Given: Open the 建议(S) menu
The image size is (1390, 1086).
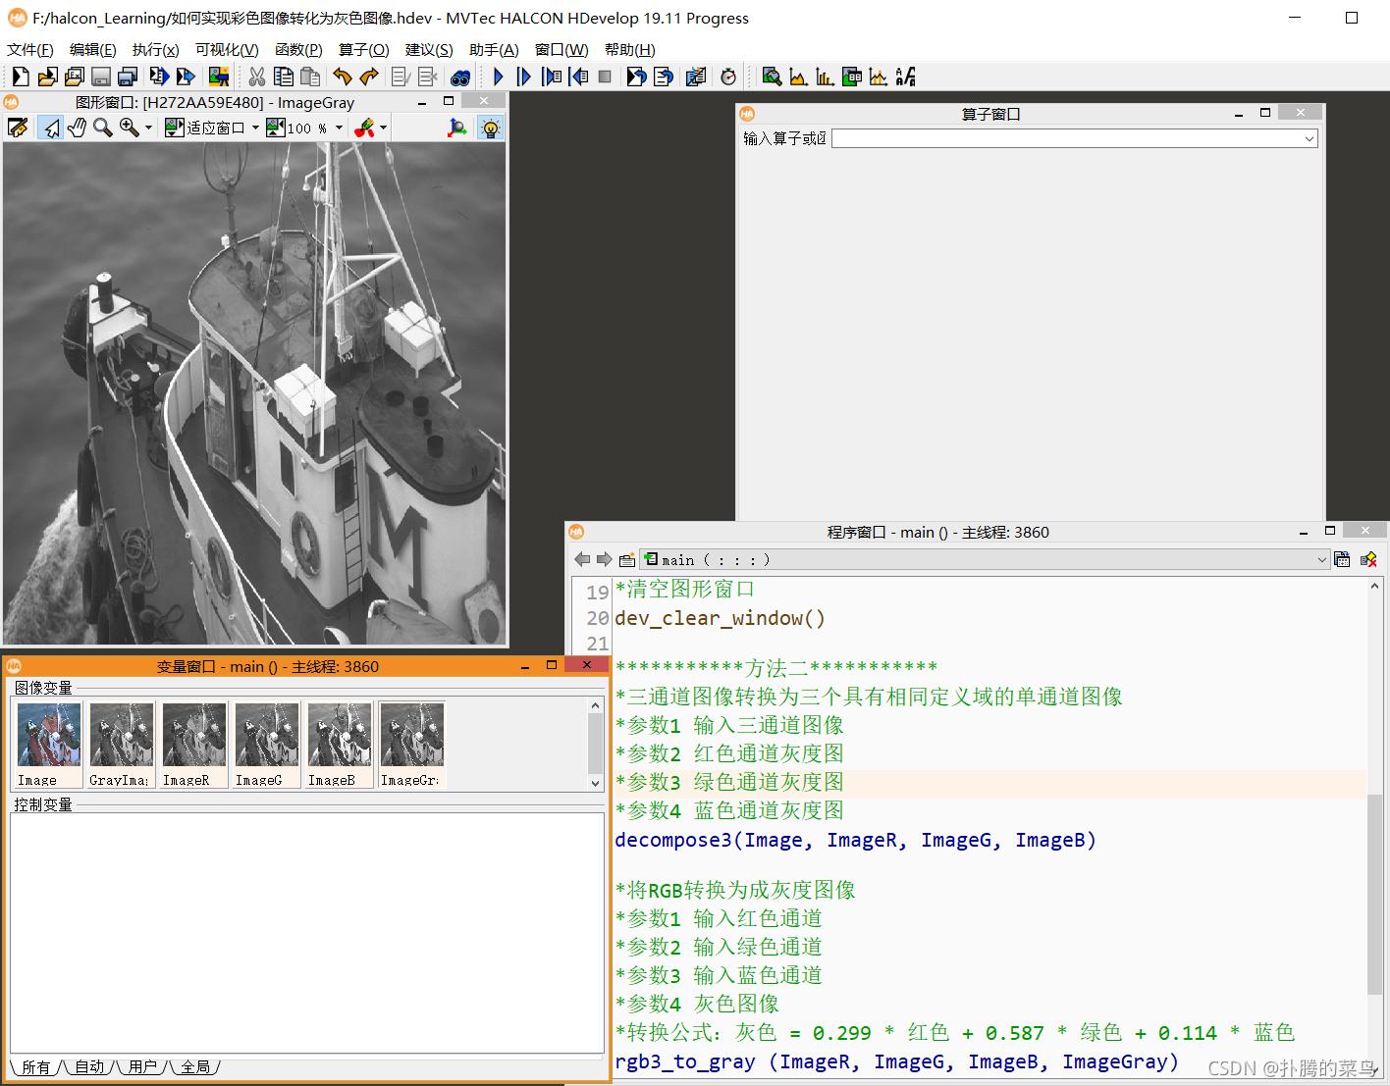Looking at the screenshot, I should pos(429,49).
